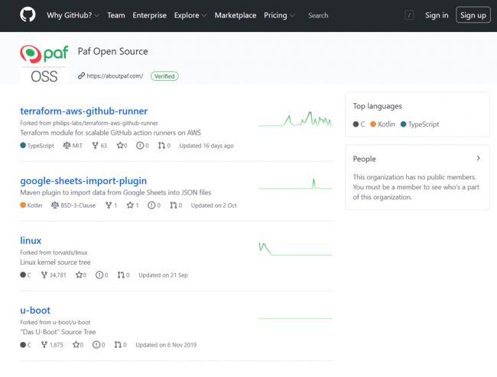Click the link icon beside aboutpaf.com
Image resolution: width=497 pixels, height=377 pixels.
pyautogui.click(x=82, y=76)
